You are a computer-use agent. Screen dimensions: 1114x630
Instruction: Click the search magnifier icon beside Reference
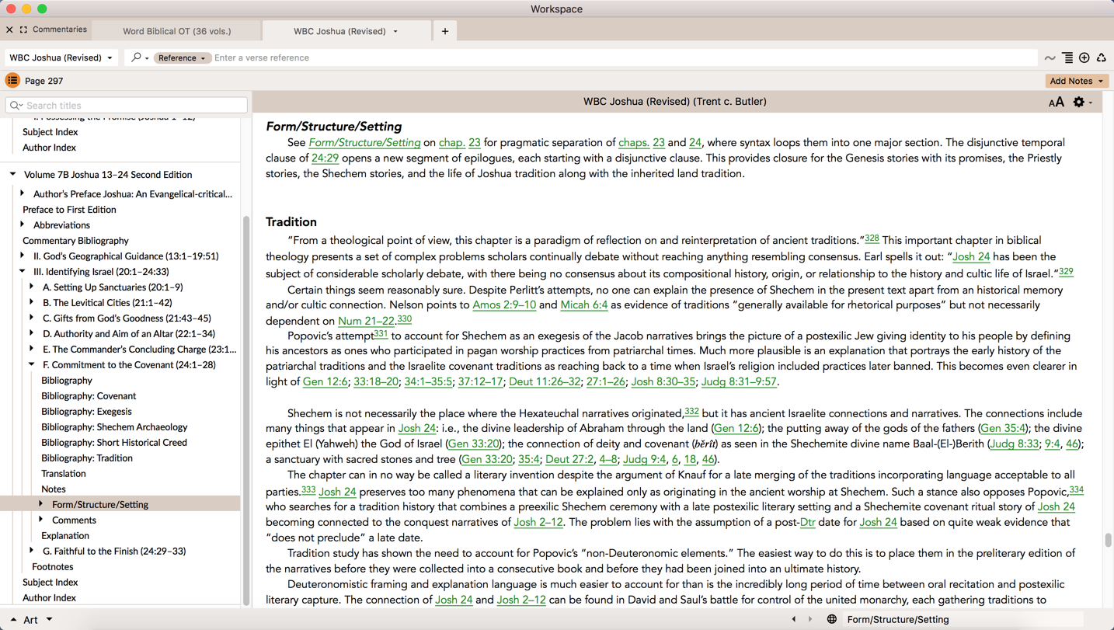click(136, 57)
